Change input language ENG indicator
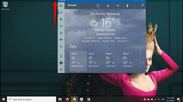Image resolution: width=183 pixels, height=102 pixels. 163,99
